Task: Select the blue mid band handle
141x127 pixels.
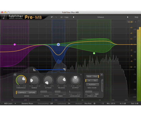Action: pos(58,45)
